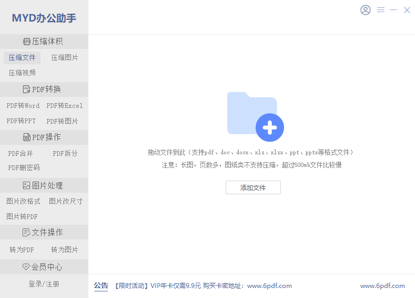Click the 压缩体积 section header icon
Image resolution: width=415 pixels, height=298 pixels.
(x=26, y=42)
